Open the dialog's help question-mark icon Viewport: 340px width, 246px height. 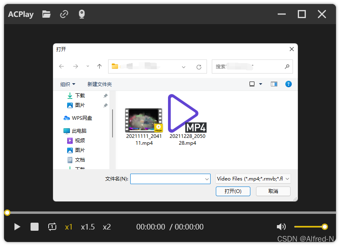click(x=289, y=84)
